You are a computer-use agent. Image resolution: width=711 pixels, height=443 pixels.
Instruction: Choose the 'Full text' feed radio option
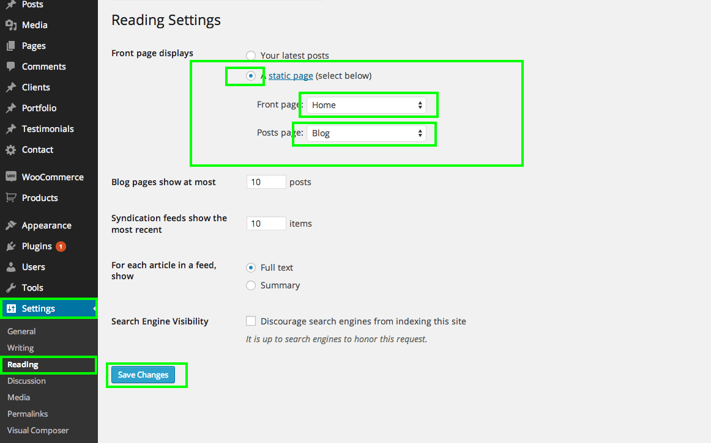(251, 268)
